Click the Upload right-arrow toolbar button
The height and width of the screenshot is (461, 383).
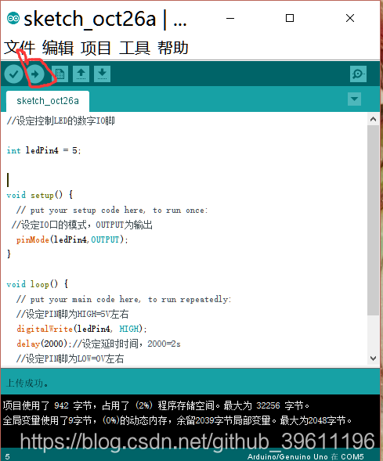point(35,74)
